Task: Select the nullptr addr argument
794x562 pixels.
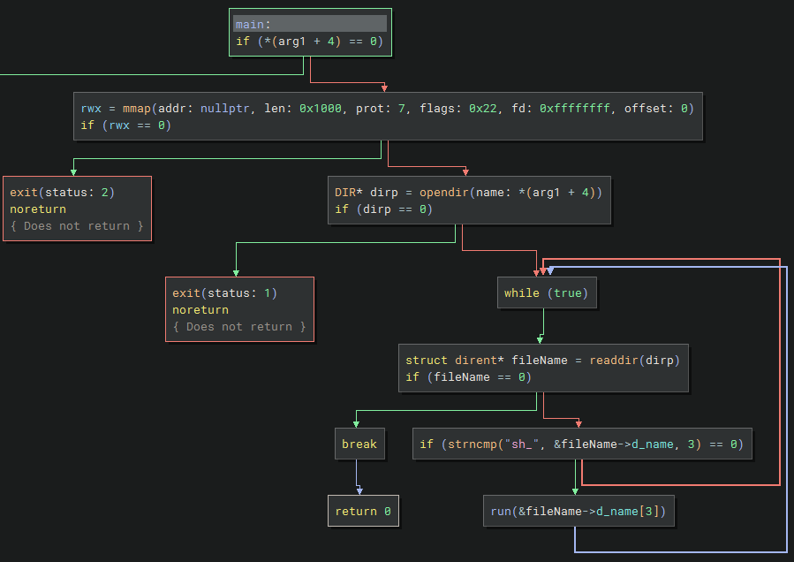Action: pos(227,109)
